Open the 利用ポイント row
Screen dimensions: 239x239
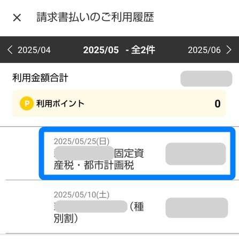(119, 103)
